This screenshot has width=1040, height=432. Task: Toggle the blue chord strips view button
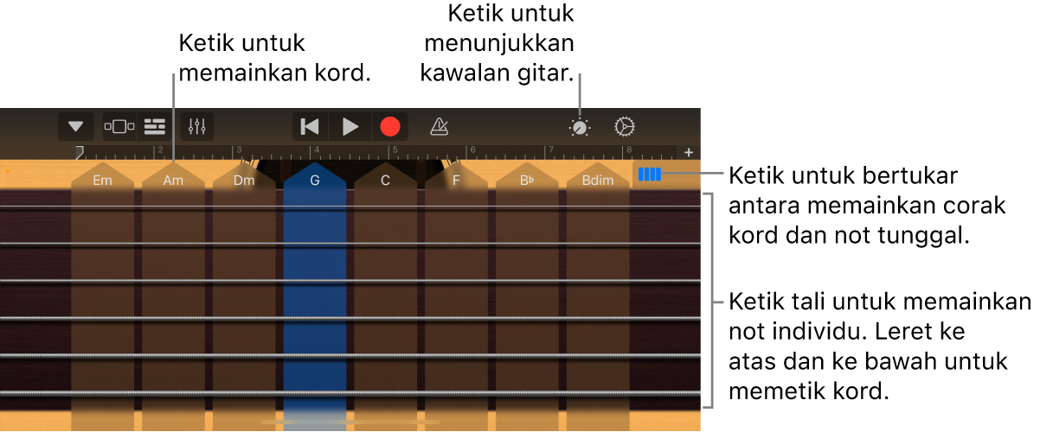point(649,175)
